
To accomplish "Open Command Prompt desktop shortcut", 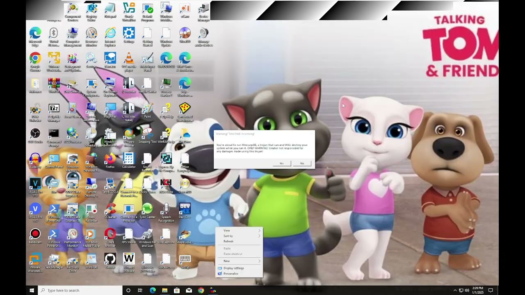I will point(54,137).
